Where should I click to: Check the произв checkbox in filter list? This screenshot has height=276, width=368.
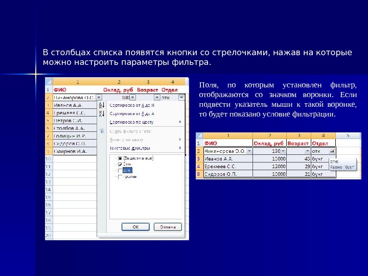[120, 177]
